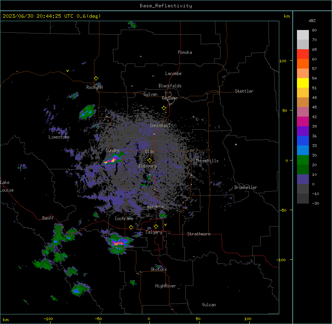Screen dimensions: 332x324
Task: Click the Calgary label
Action: [154, 232]
